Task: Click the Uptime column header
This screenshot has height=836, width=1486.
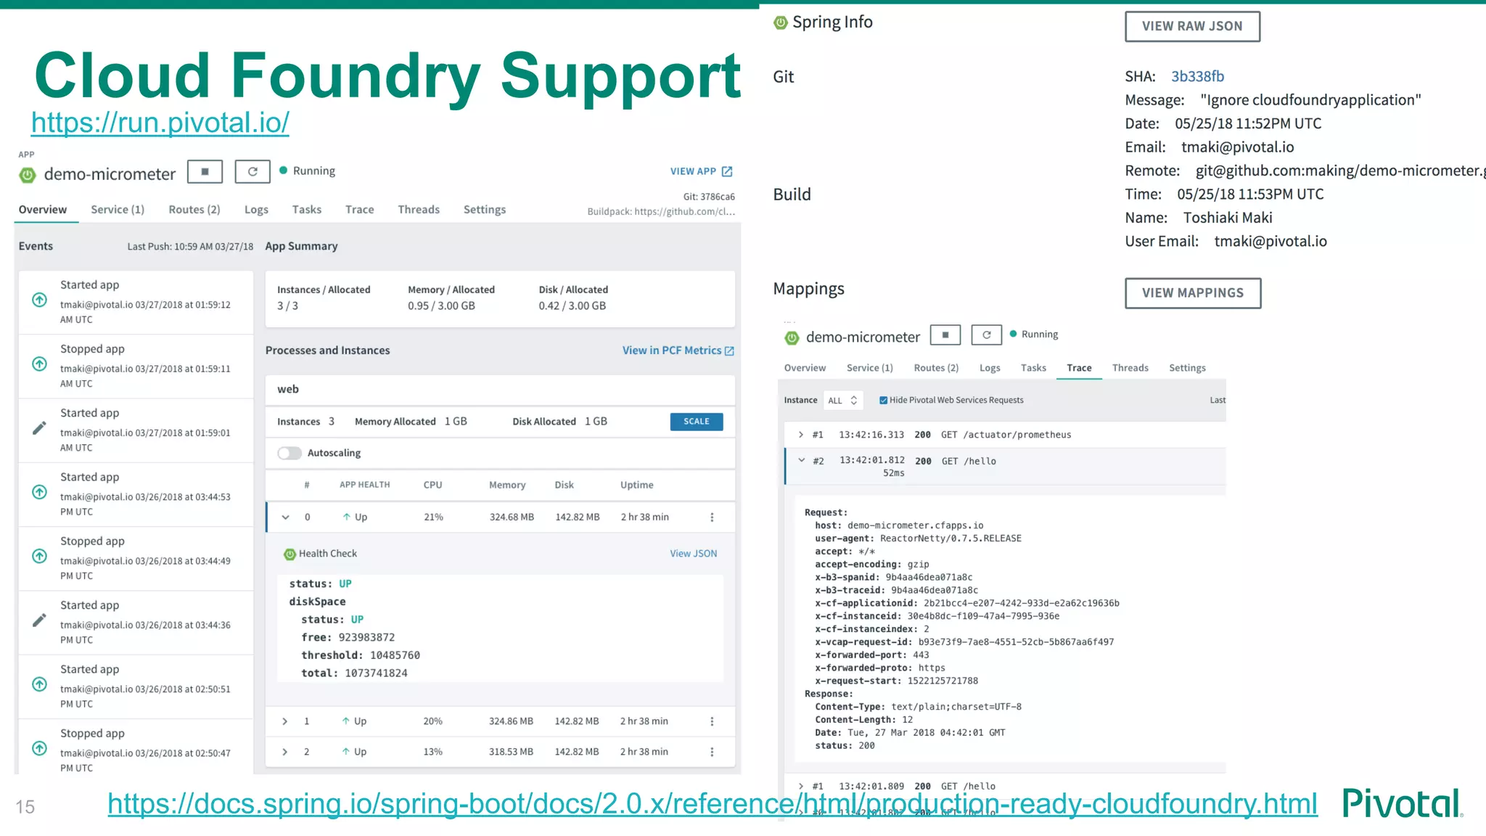Action: coord(637,485)
